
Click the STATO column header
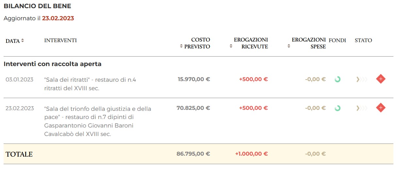coord(363,41)
